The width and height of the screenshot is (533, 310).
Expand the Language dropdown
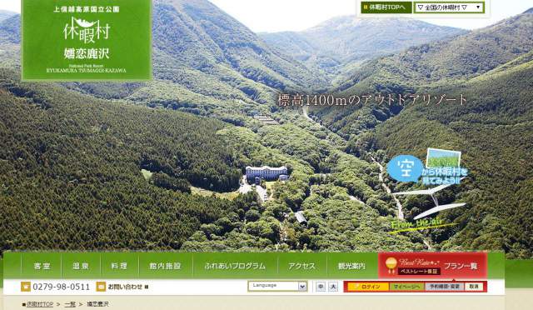(277, 286)
